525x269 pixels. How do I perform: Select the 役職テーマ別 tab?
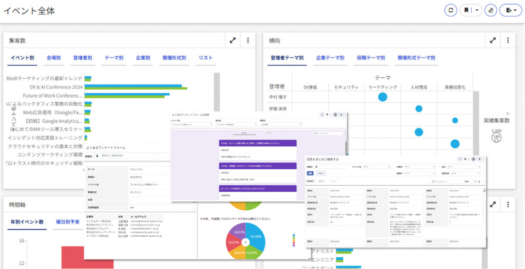371,58
